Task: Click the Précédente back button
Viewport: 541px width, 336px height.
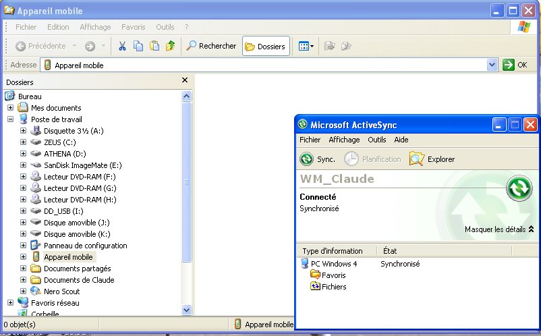Action: tap(40, 46)
